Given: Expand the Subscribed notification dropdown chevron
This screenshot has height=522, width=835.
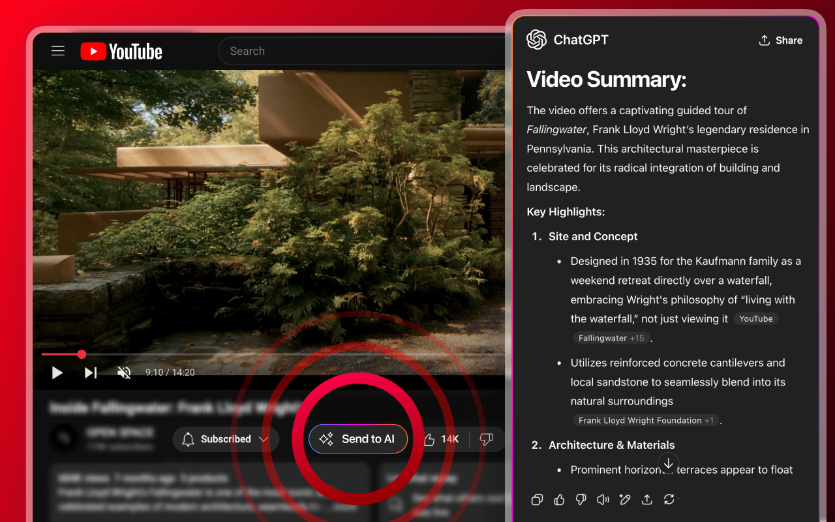Looking at the screenshot, I should [264, 439].
